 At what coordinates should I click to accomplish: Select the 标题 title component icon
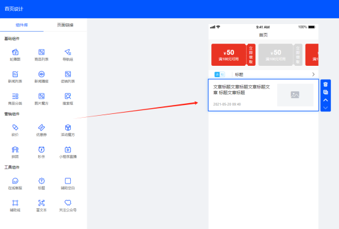click(x=42, y=181)
